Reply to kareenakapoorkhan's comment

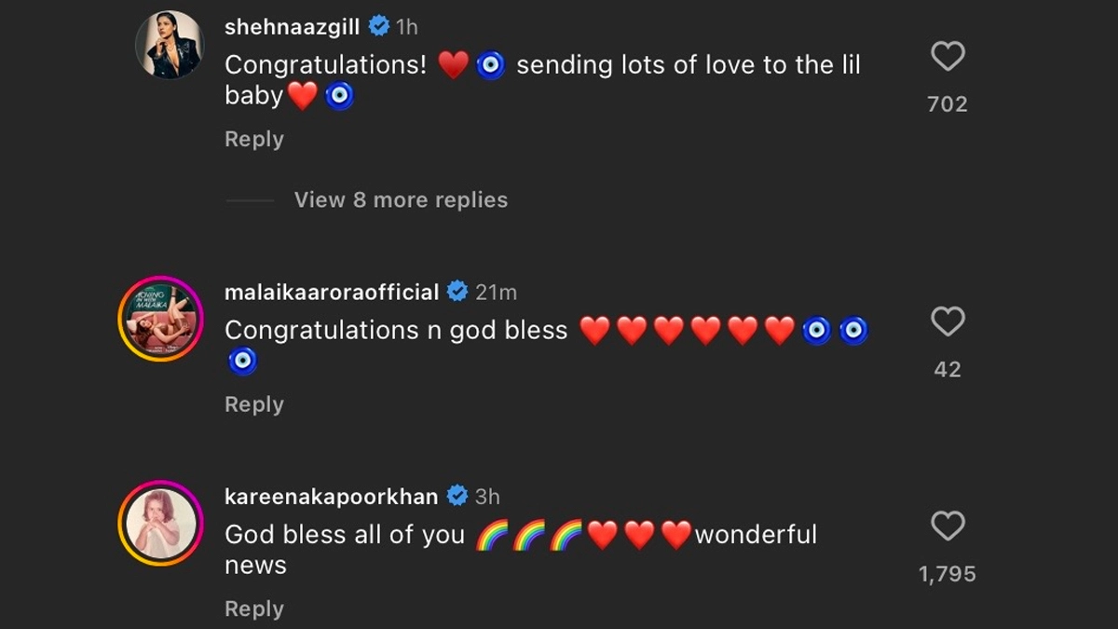254,608
